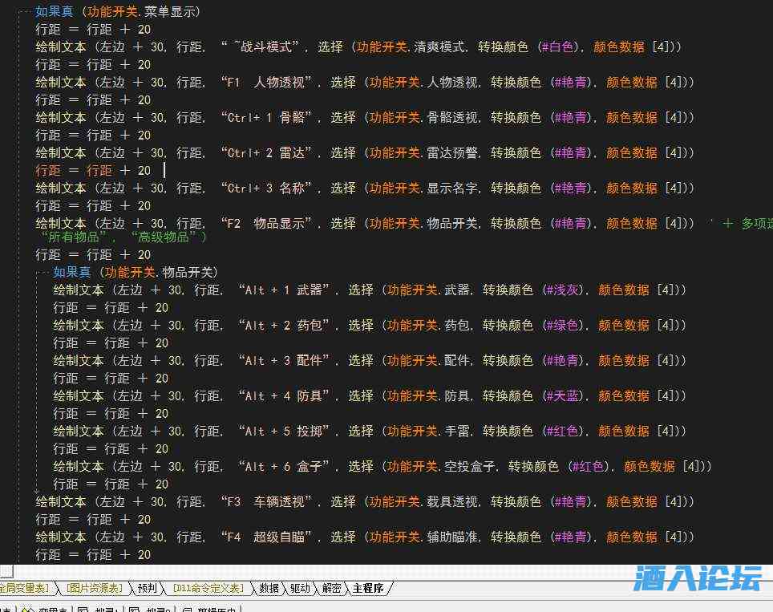773x612 pixels.
Task: Click the flow arrow ending the 物品开关 block
Action: 35,491
